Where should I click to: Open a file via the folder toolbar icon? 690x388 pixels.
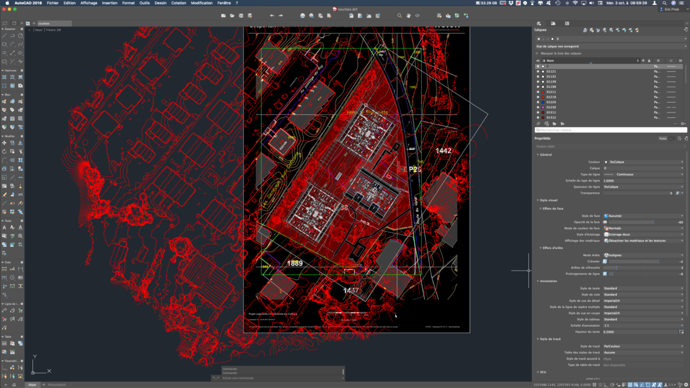click(x=232, y=15)
